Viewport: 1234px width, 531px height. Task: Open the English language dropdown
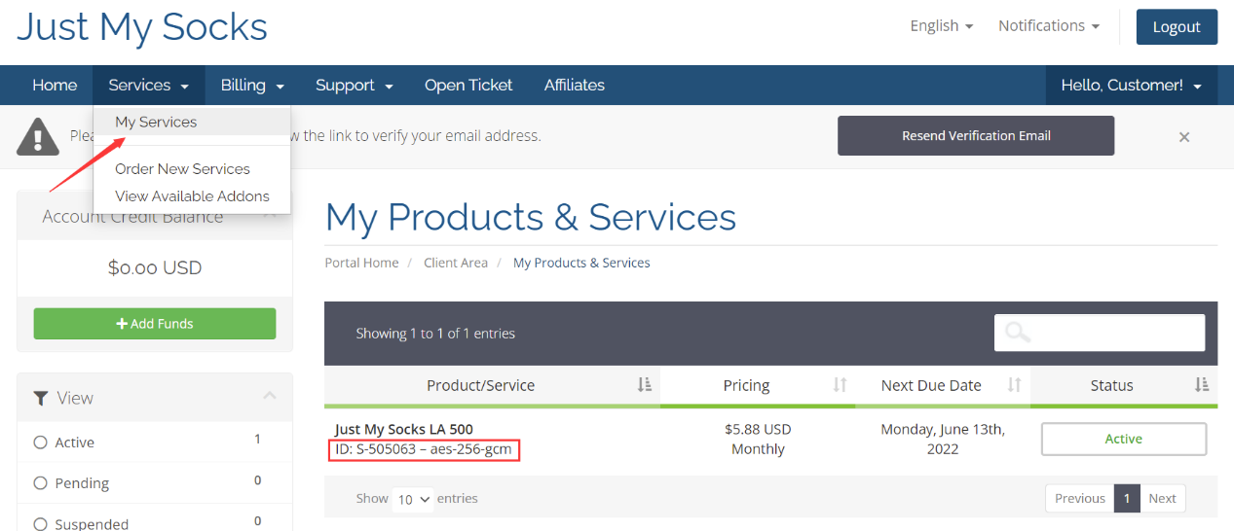[941, 26]
